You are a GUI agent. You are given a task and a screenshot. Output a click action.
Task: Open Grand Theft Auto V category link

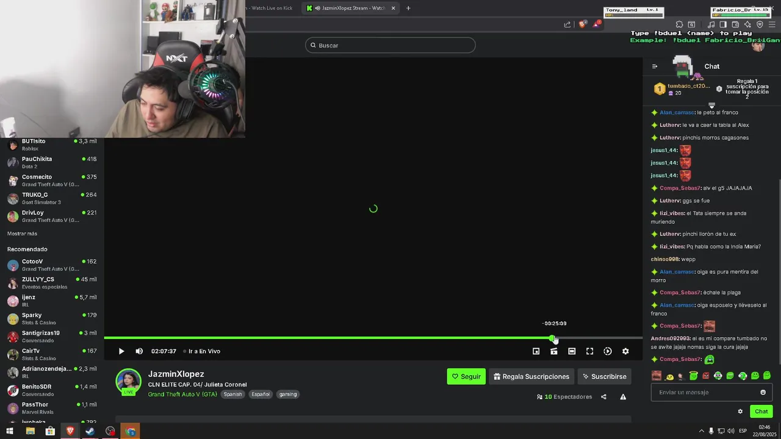[x=182, y=394]
